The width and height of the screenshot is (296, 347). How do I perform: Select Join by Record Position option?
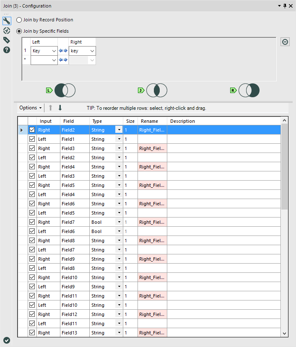(x=19, y=20)
